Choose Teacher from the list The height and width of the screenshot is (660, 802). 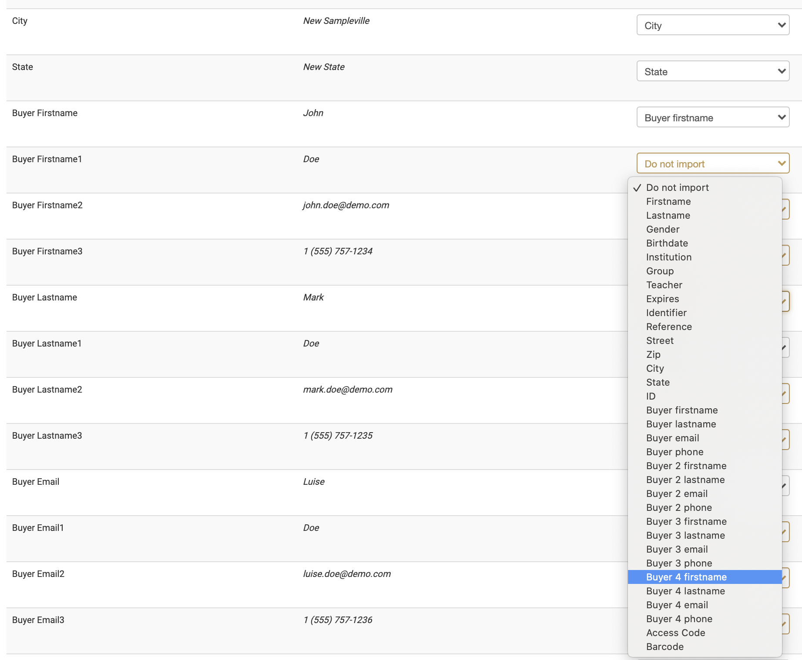[x=705, y=285]
